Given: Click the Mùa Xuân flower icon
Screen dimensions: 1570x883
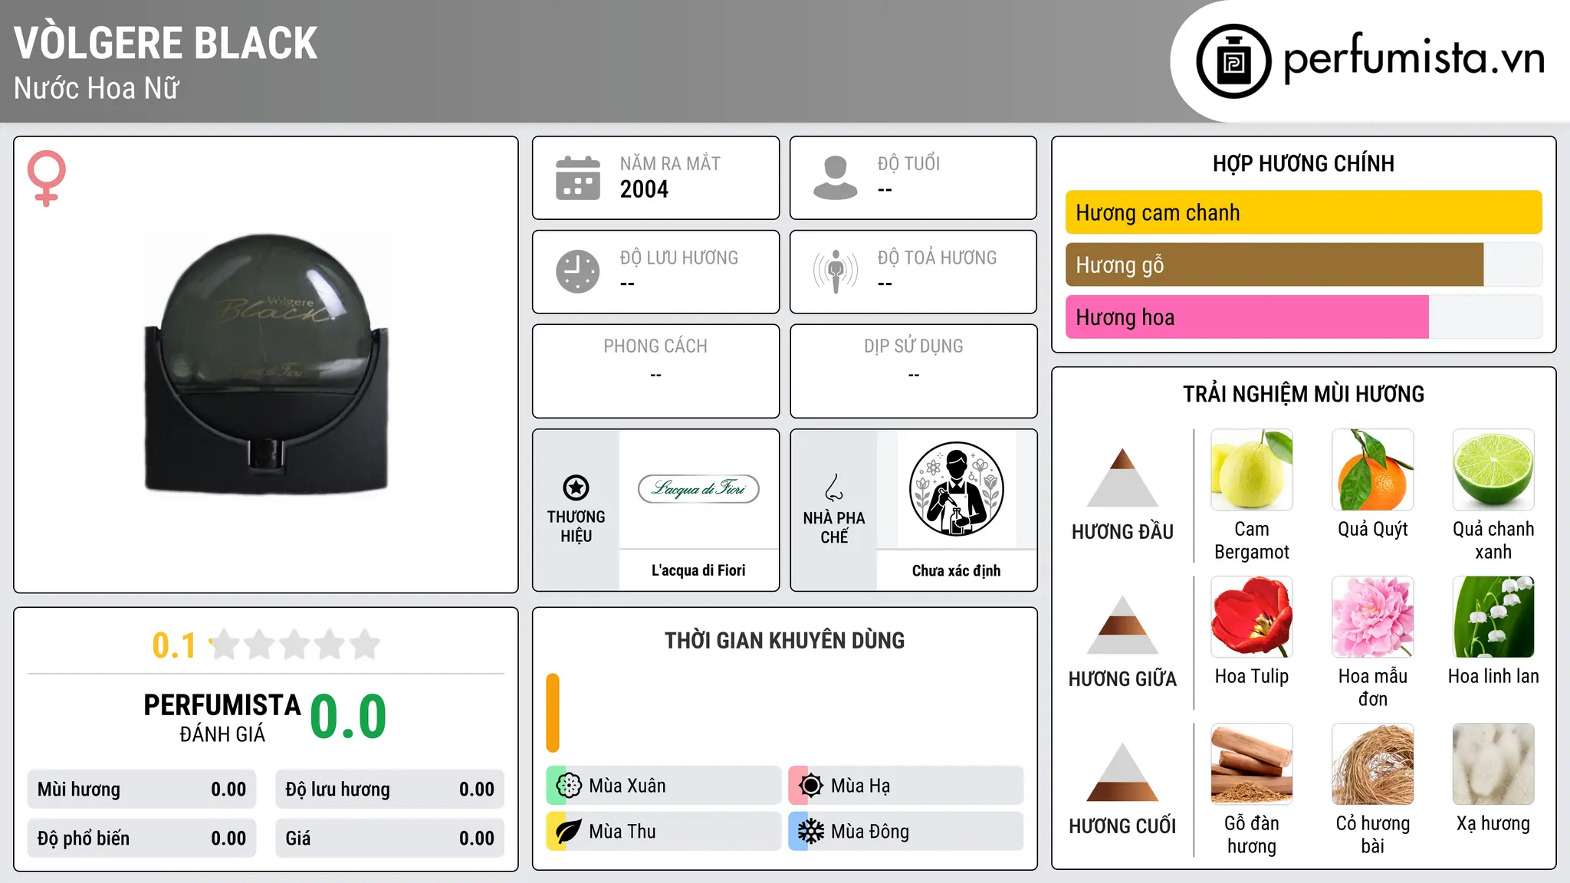Looking at the screenshot, I should click(x=569, y=786).
